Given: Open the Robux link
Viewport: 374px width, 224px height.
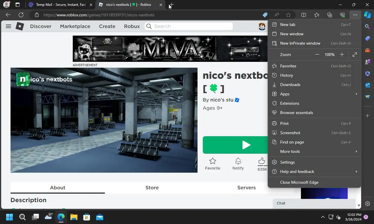Looking at the screenshot, I should click(x=132, y=26).
